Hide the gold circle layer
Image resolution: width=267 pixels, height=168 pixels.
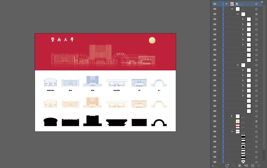215,121
